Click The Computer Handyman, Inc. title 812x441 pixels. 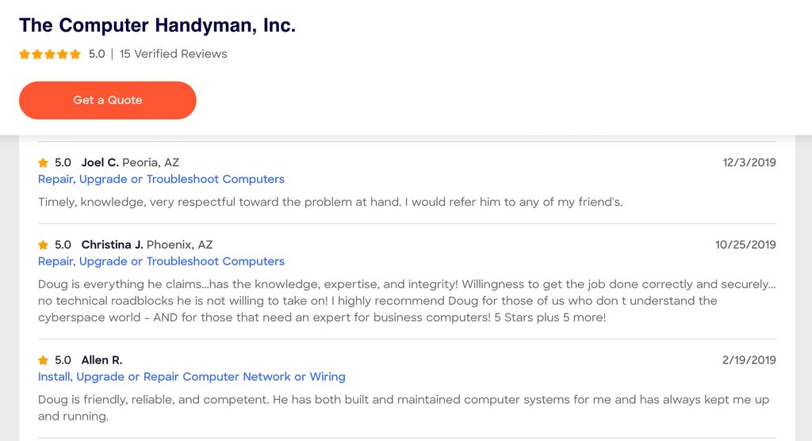[157, 25]
